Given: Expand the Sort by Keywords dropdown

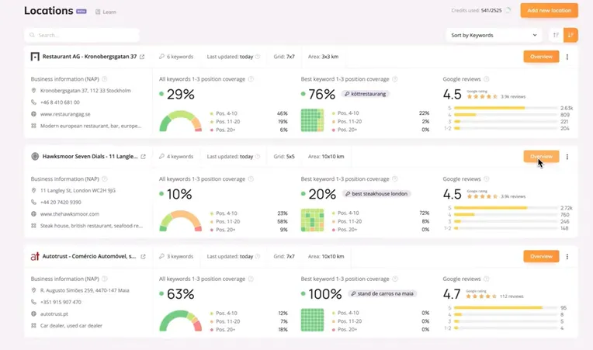Looking at the screenshot, I should point(494,35).
